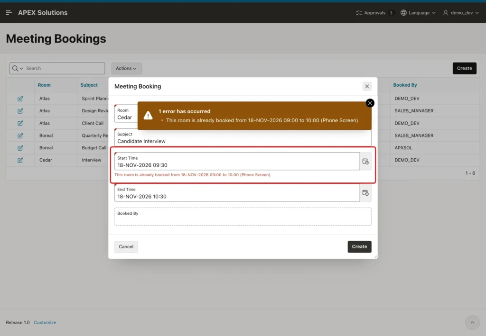Click the search column selector magnifier

click(18, 68)
